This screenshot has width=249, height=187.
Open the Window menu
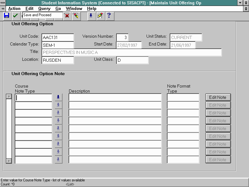coord(74,9)
